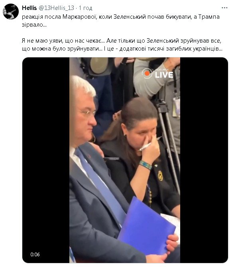The image size is (232, 267).
Task: Open the three-dot more options menu
Action: coord(224,8)
